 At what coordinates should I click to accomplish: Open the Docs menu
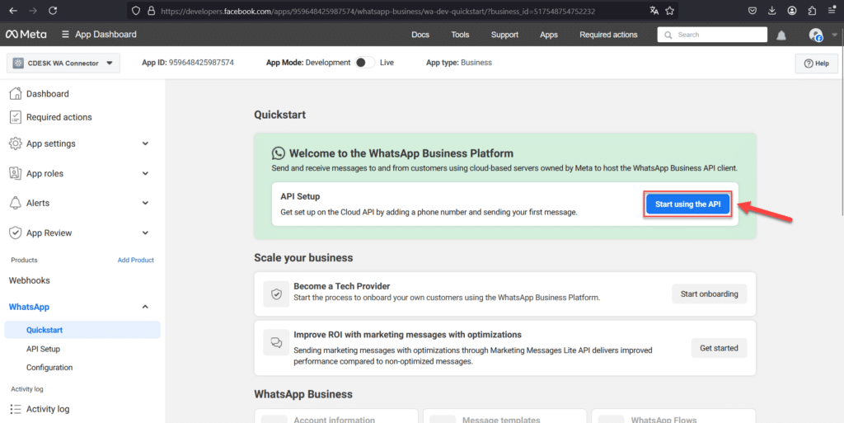point(420,35)
